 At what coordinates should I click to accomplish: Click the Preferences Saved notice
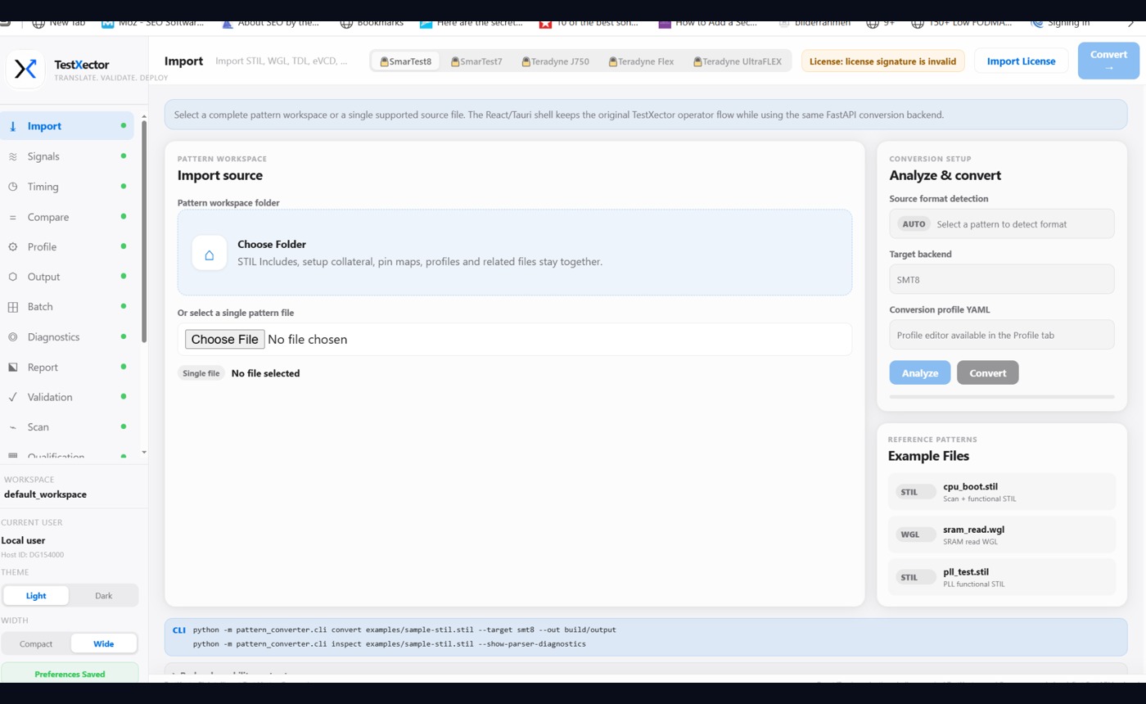point(70,674)
